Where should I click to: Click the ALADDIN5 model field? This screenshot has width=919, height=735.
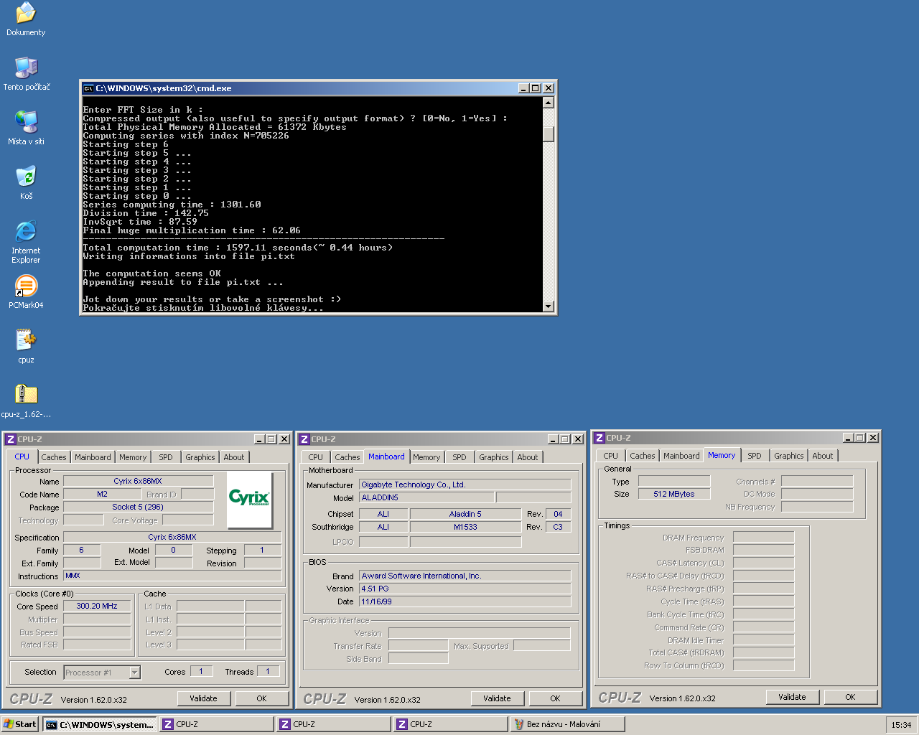(426, 497)
